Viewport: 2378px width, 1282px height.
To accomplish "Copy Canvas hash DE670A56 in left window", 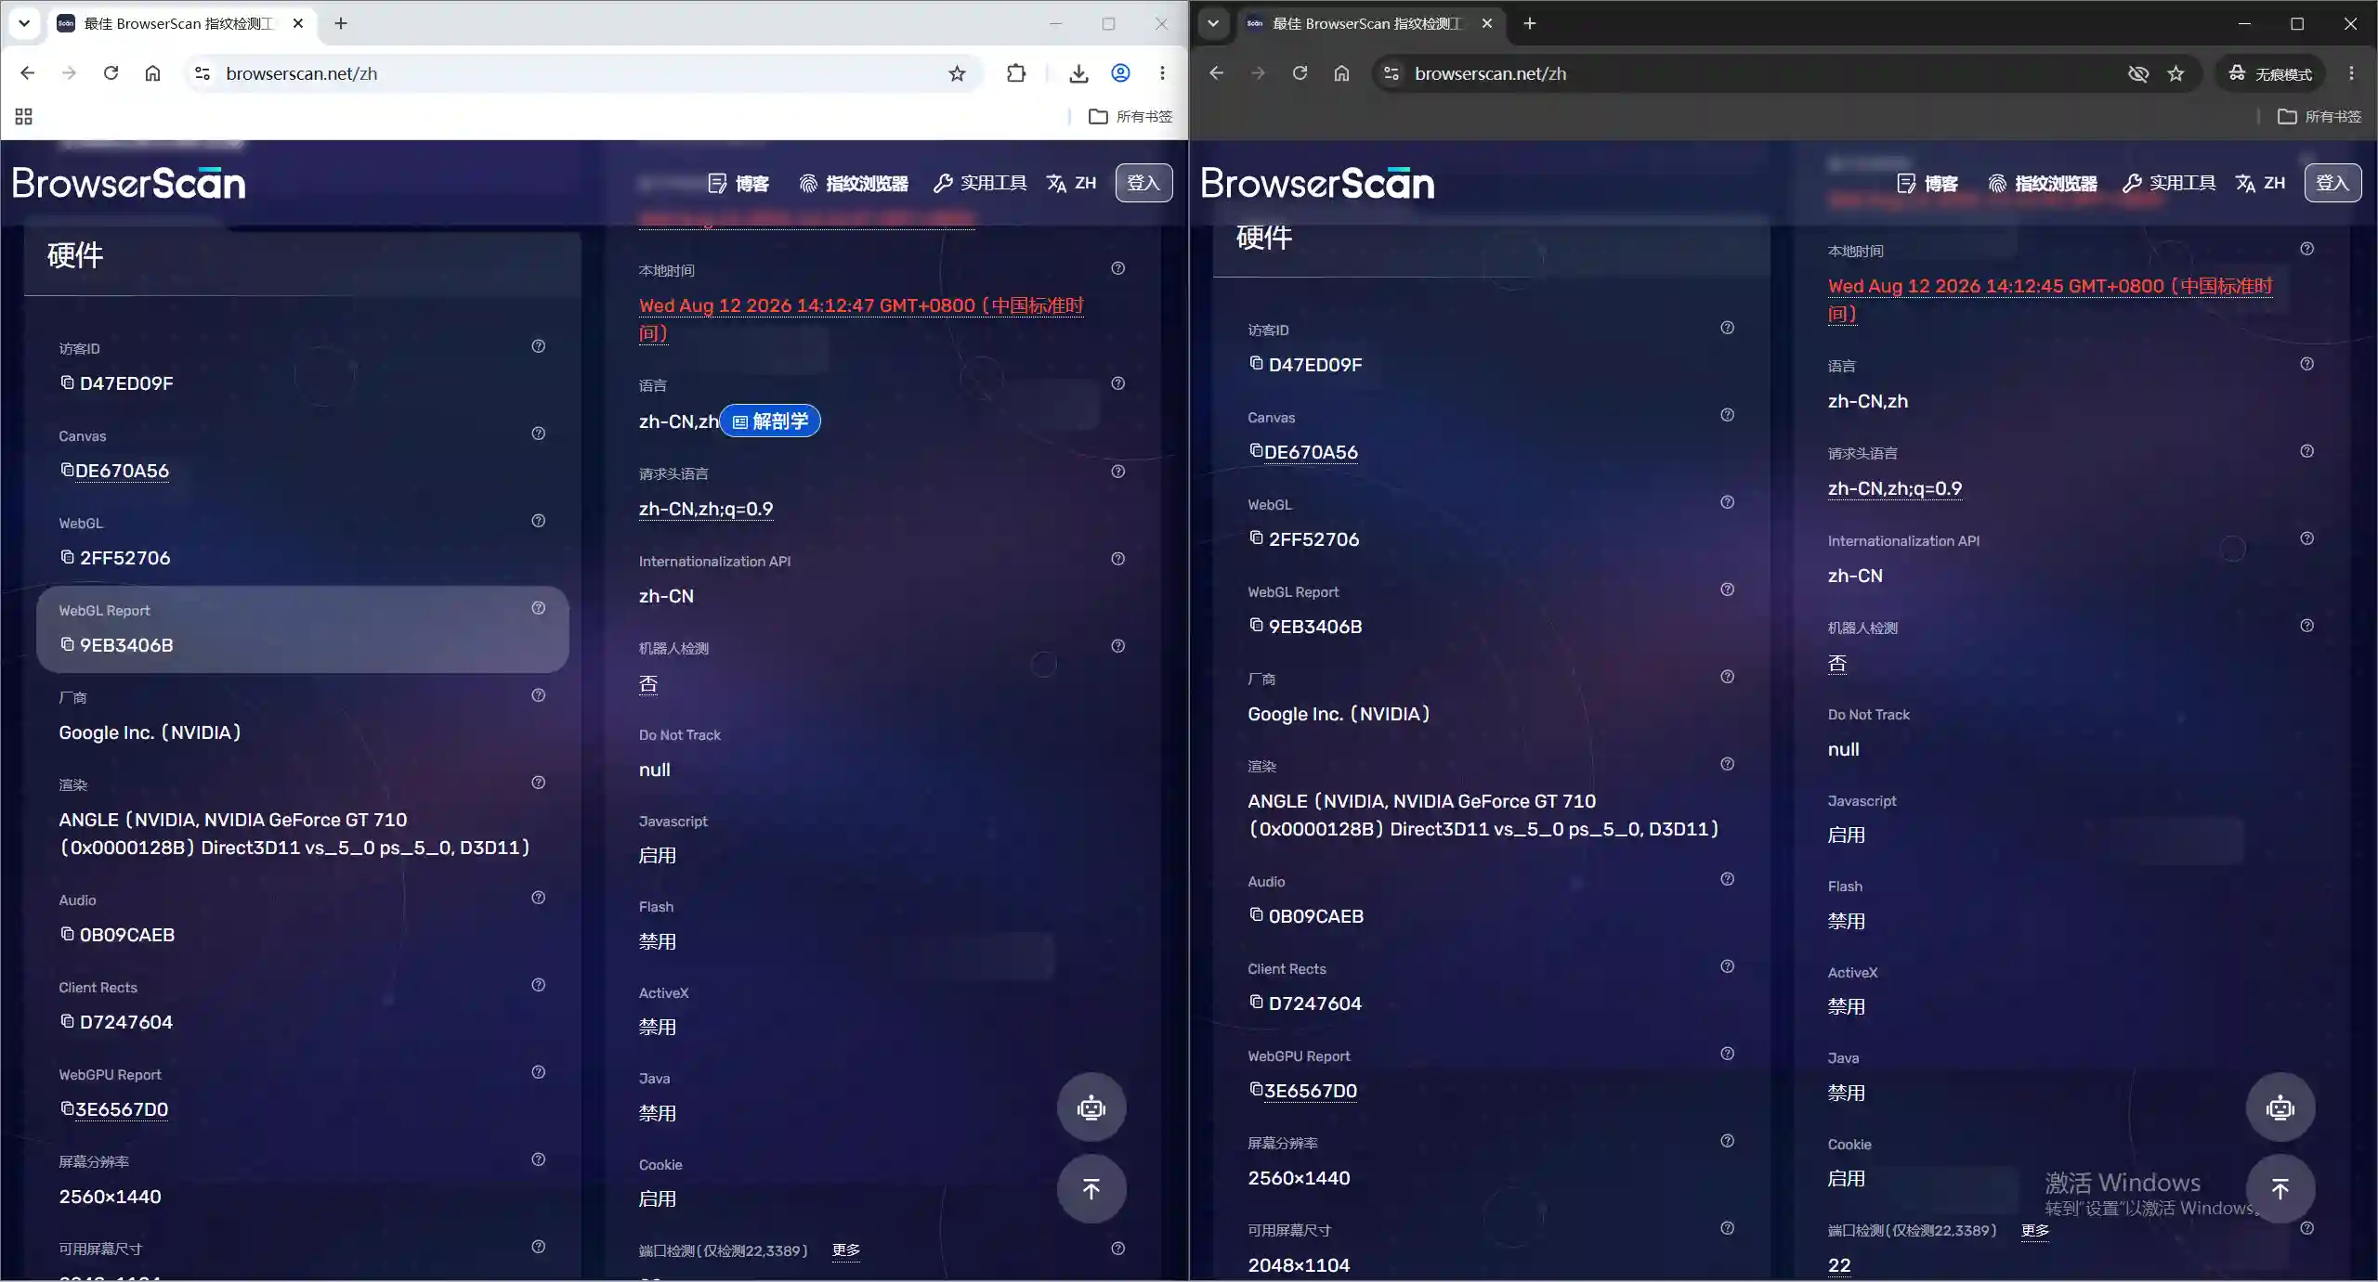I will click(x=67, y=470).
